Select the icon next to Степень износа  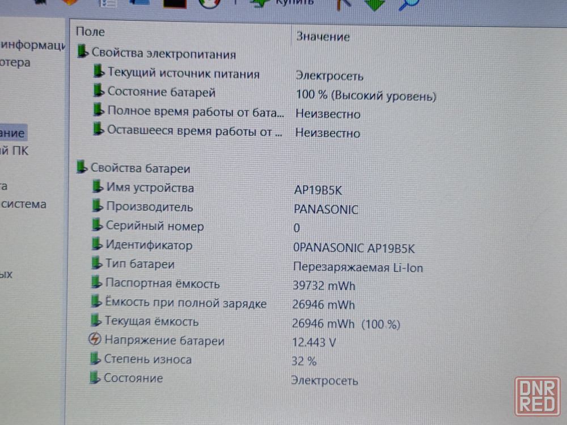point(95,359)
